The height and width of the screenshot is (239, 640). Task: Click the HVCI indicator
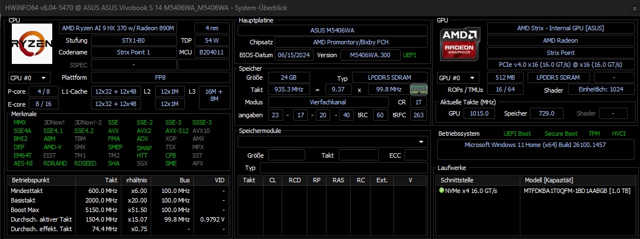point(619,134)
